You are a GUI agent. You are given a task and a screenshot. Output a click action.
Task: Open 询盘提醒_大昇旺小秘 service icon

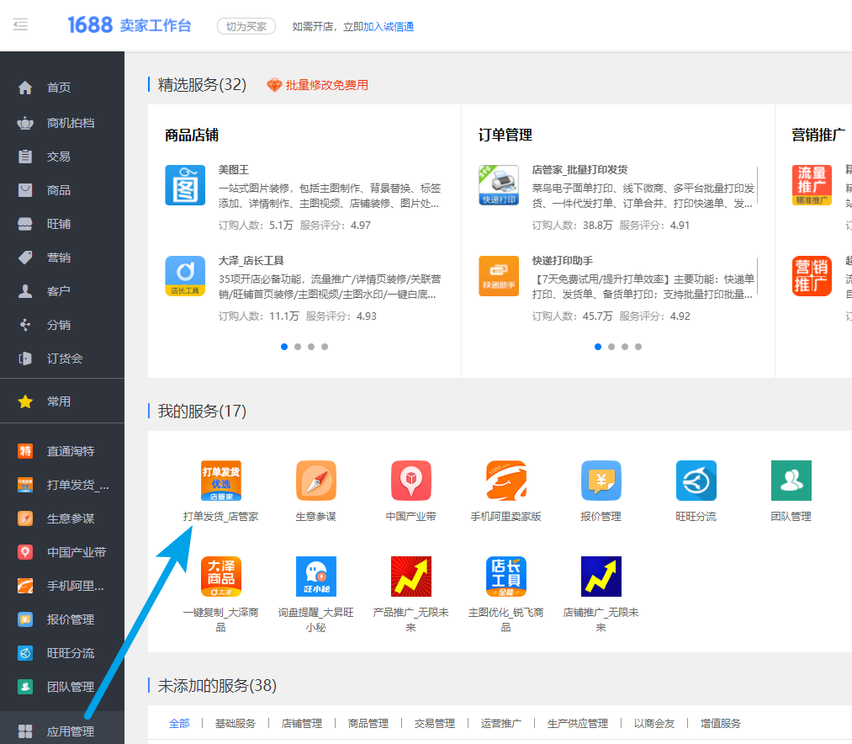point(316,577)
